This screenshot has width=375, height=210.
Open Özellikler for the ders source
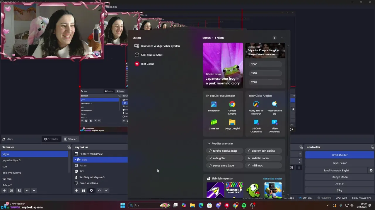point(51,139)
